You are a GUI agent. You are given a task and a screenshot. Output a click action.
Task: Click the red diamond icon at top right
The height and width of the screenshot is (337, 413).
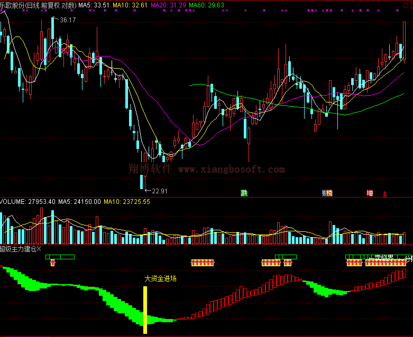coord(406,6)
